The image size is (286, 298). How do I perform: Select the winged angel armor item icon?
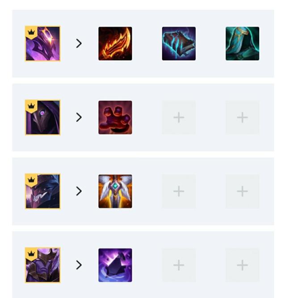pyautogui.click(x=115, y=191)
